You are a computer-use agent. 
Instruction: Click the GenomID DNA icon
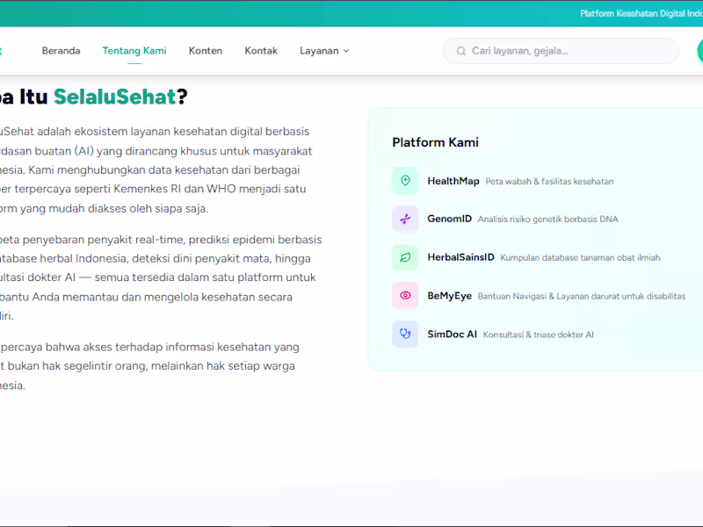[405, 219]
